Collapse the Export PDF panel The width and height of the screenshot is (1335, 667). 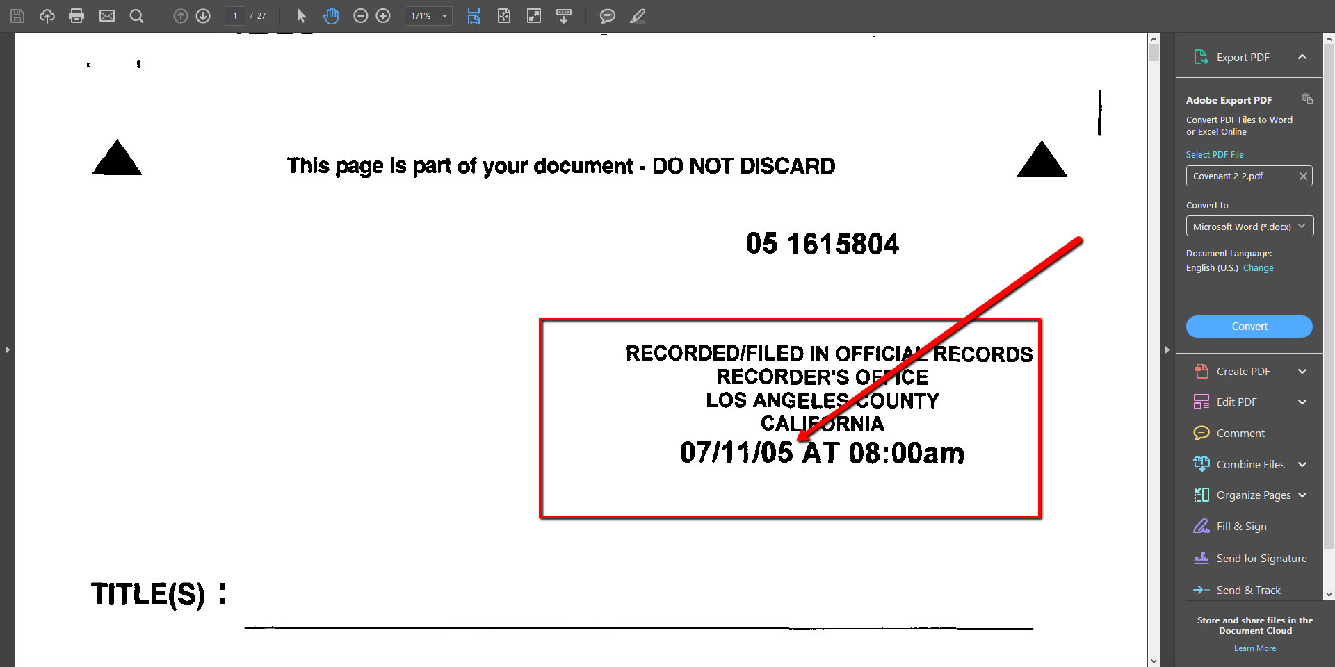pos(1302,57)
